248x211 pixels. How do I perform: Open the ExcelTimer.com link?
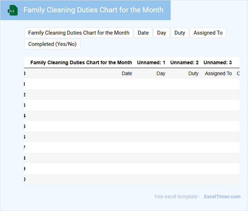[x=222, y=197]
